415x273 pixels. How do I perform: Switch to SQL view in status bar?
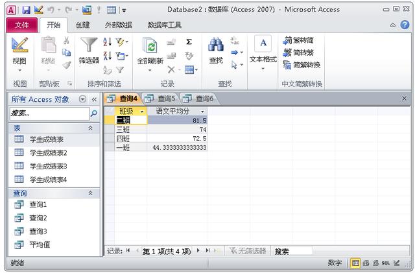point(385,263)
